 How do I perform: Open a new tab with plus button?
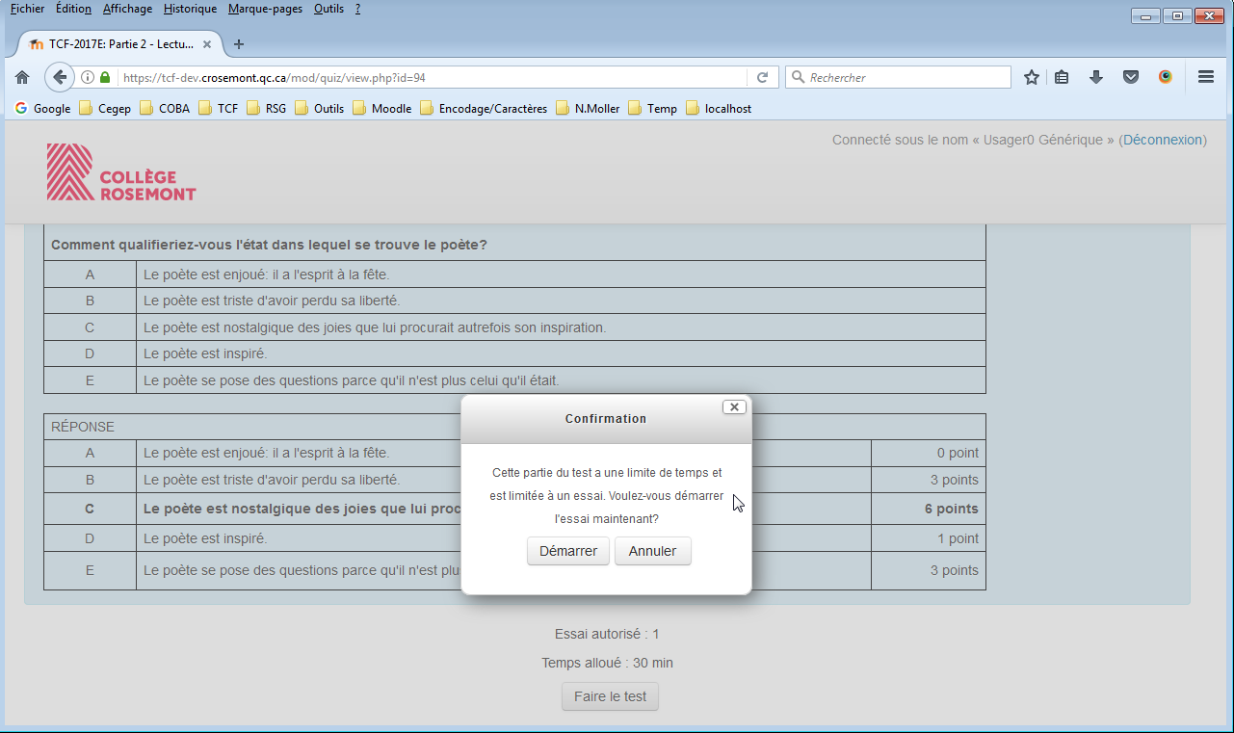(239, 44)
